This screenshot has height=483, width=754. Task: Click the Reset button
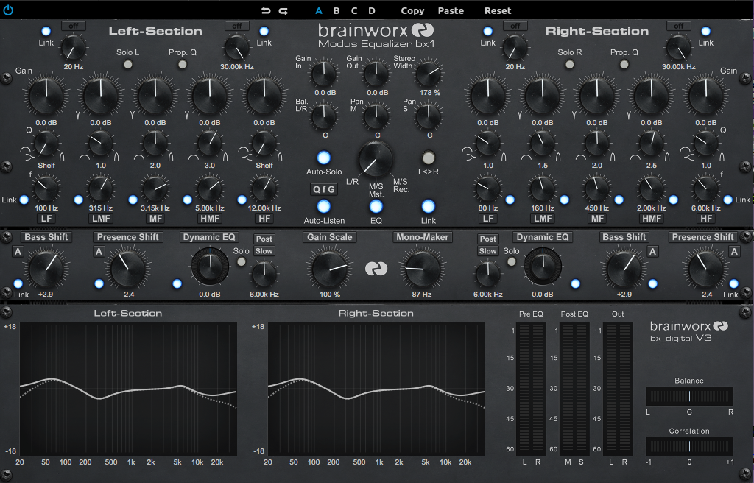[498, 10]
